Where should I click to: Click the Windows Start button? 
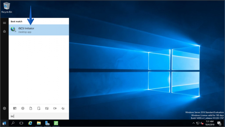point(4,123)
